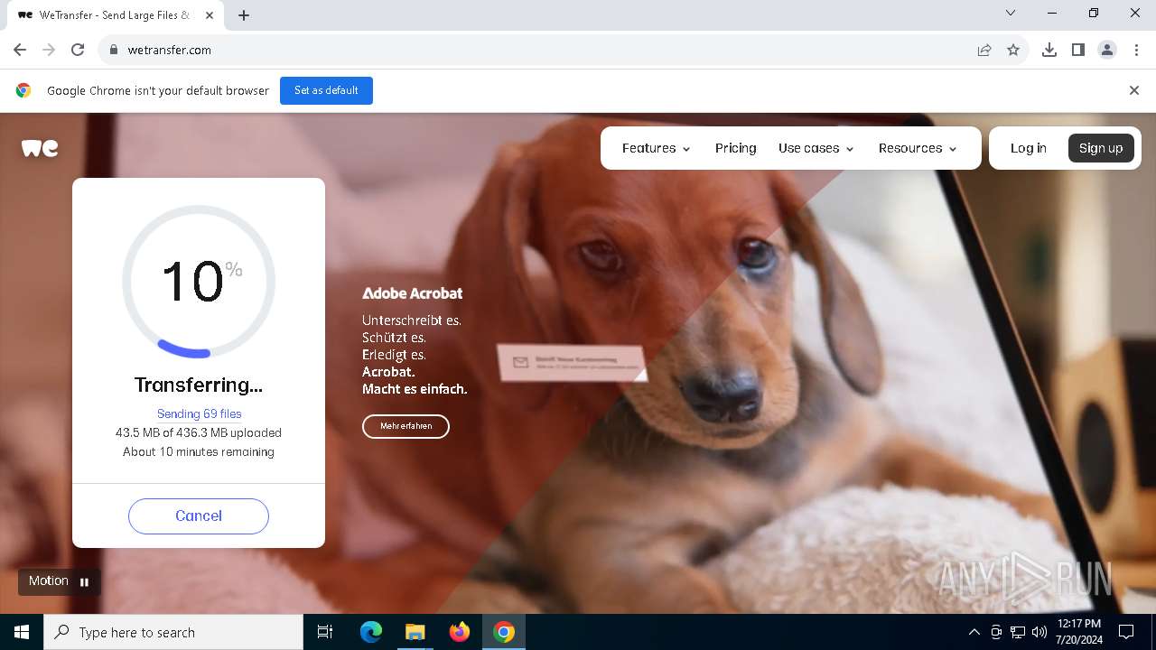Click Log in

pyautogui.click(x=1029, y=148)
